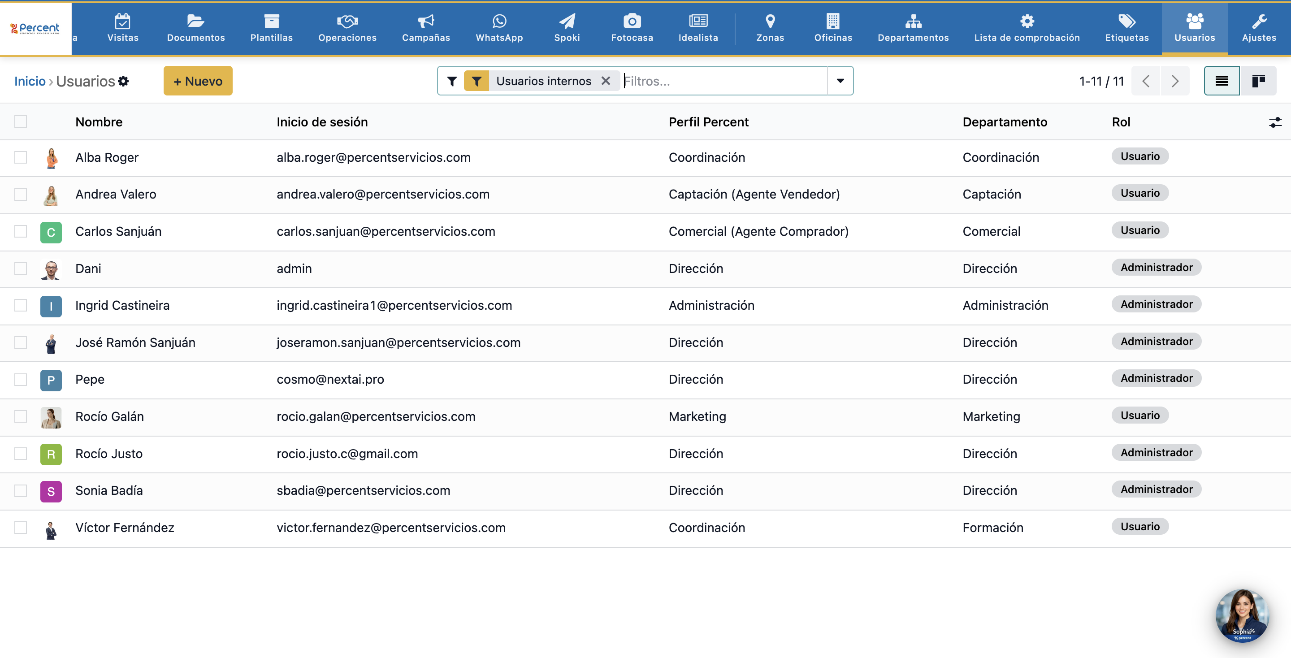
Task: Click the + Nuevo button
Action: (198, 81)
